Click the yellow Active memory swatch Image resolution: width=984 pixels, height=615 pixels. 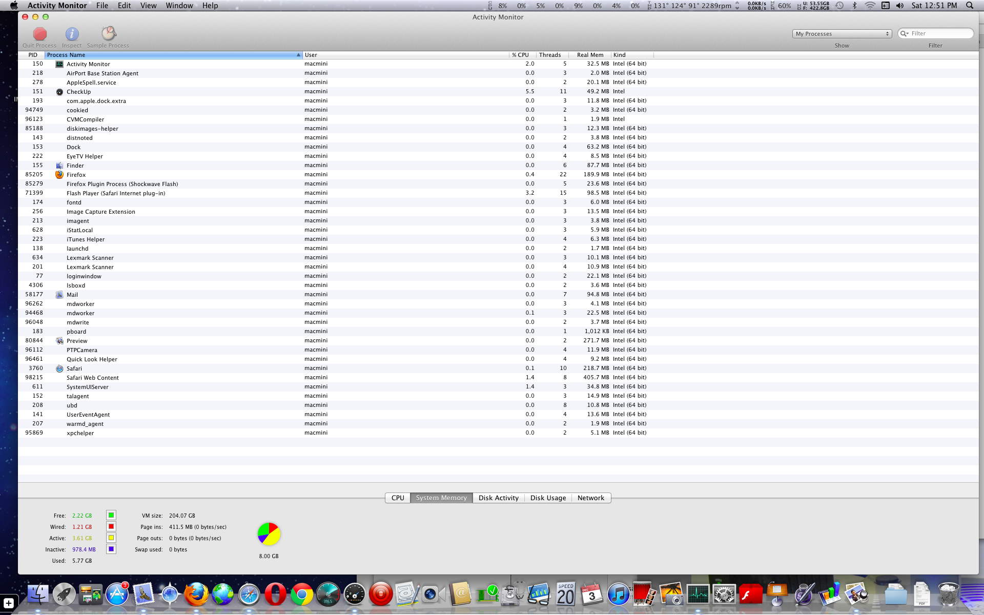pyautogui.click(x=111, y=538)
